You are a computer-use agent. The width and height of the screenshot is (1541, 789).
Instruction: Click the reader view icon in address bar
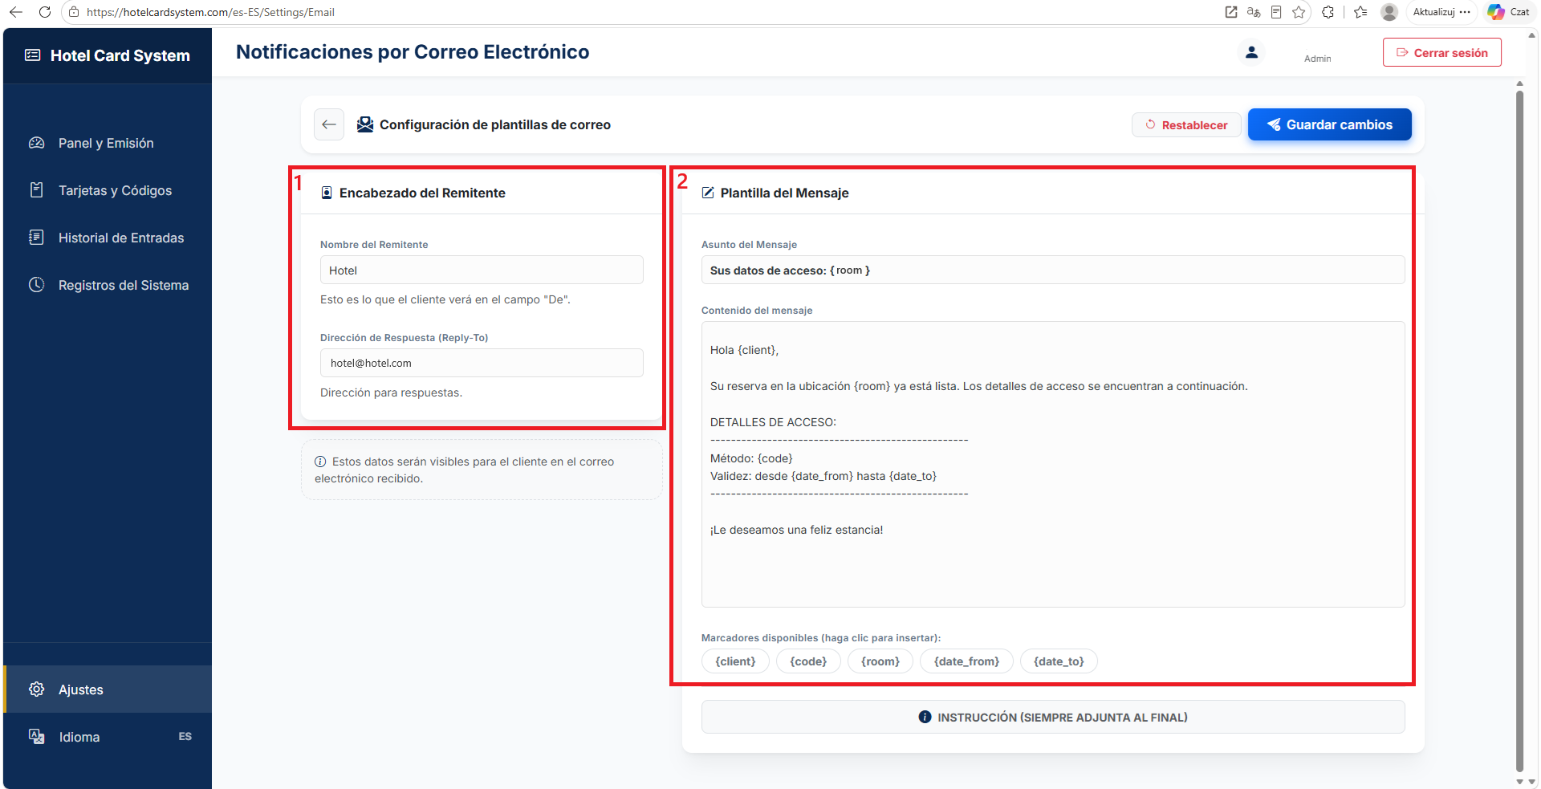1276,12
